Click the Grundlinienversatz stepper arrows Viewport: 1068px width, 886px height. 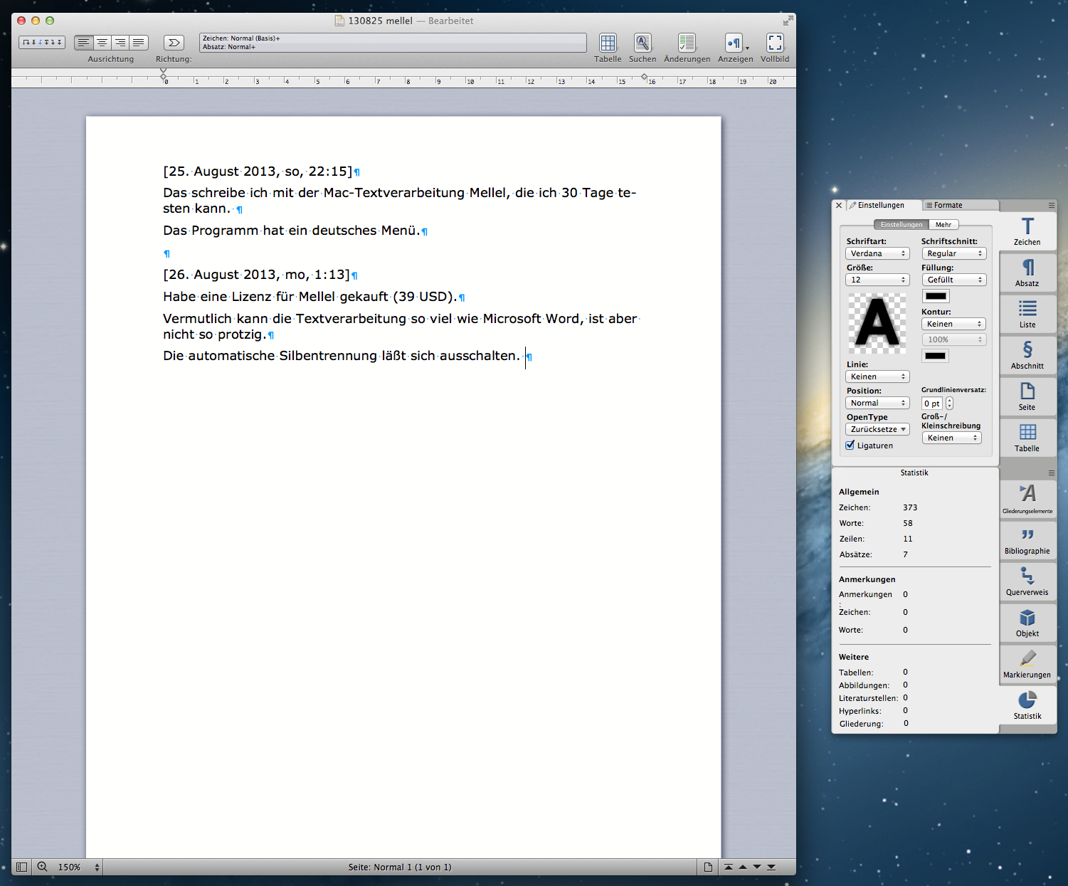pos(949,403)
